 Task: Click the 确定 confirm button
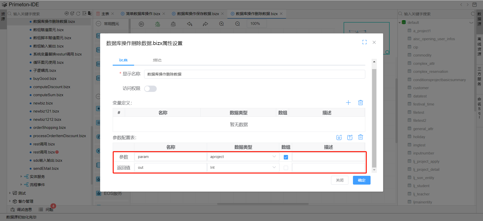pyautogui.click(x=361, y=180)
